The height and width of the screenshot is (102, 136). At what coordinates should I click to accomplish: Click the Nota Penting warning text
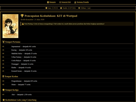click(64, 24)
